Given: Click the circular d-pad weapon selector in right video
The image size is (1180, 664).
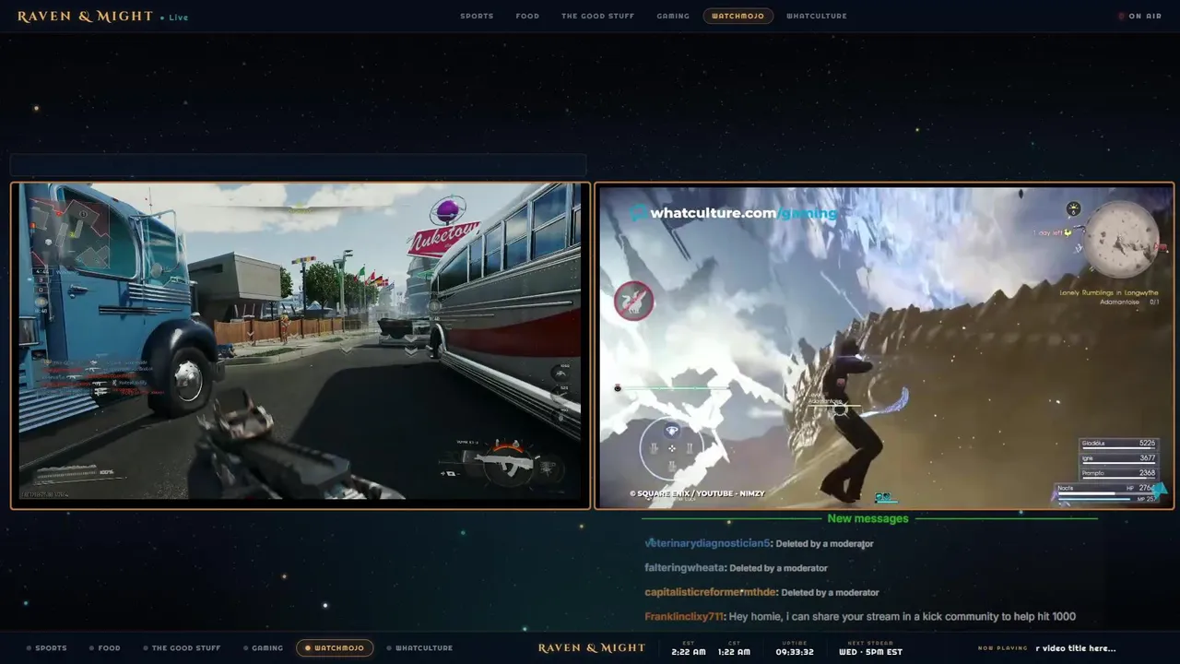Looking at the screenshot, I should [x=672, y=448].
